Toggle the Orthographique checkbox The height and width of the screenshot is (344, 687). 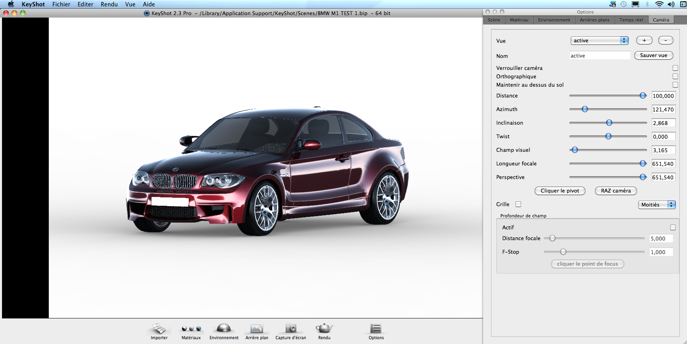click(675, 76)
